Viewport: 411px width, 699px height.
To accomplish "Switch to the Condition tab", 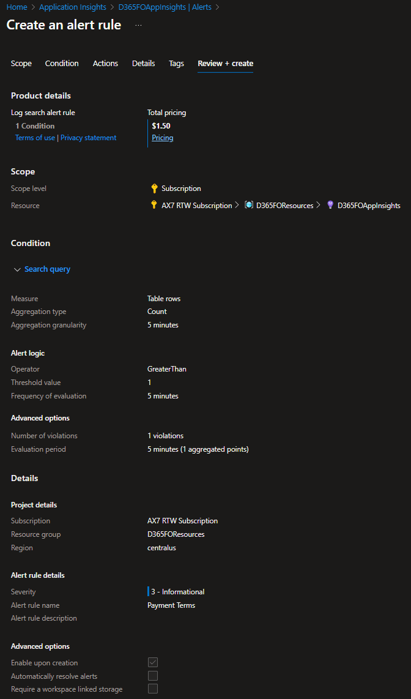I will [x=62, y=64].
